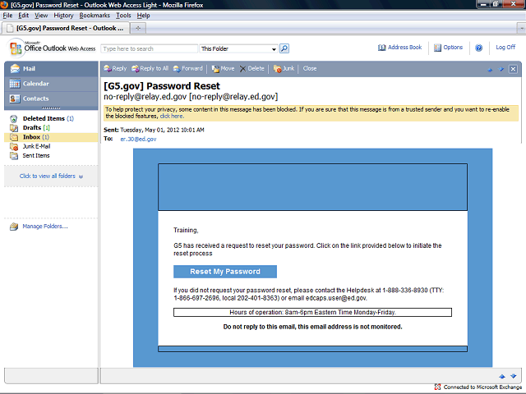Screen dimensions: 526x394
Task: Select the Inbox folder
Action: 51,137
